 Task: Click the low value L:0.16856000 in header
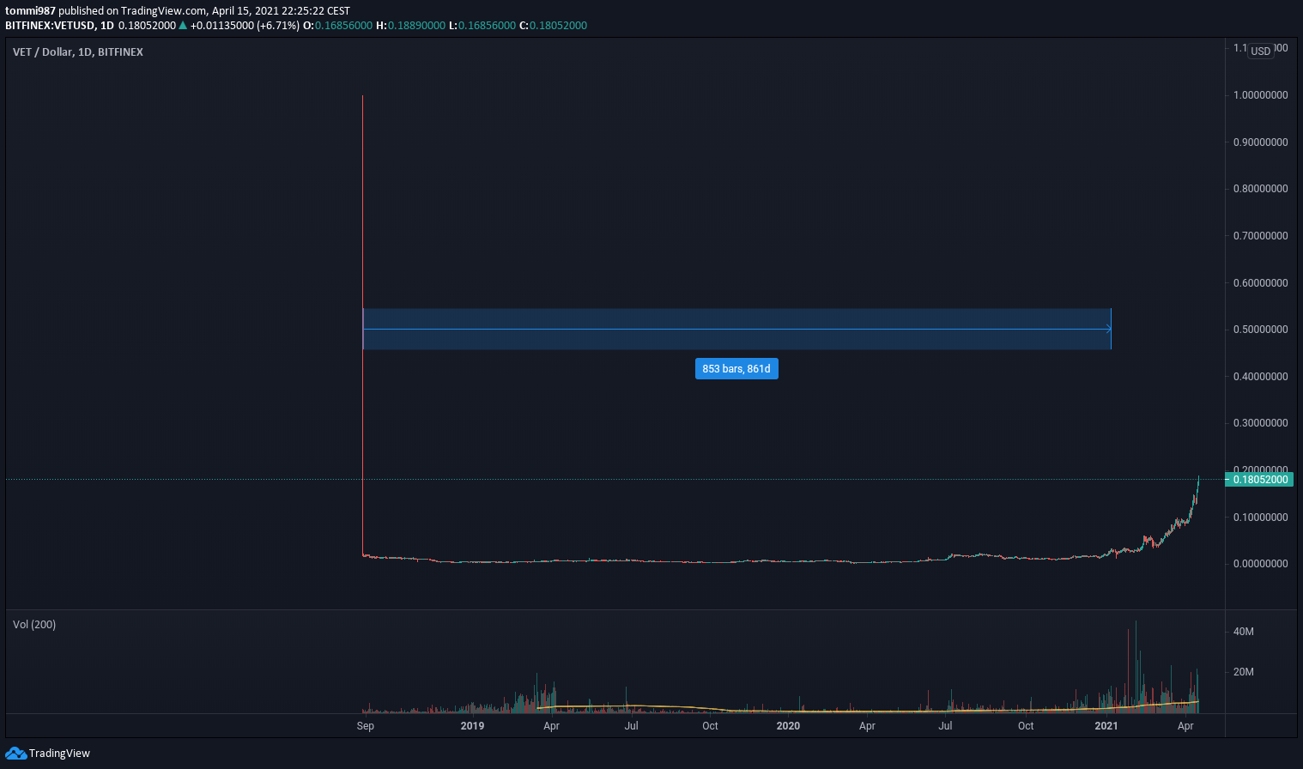pos(482,26)
